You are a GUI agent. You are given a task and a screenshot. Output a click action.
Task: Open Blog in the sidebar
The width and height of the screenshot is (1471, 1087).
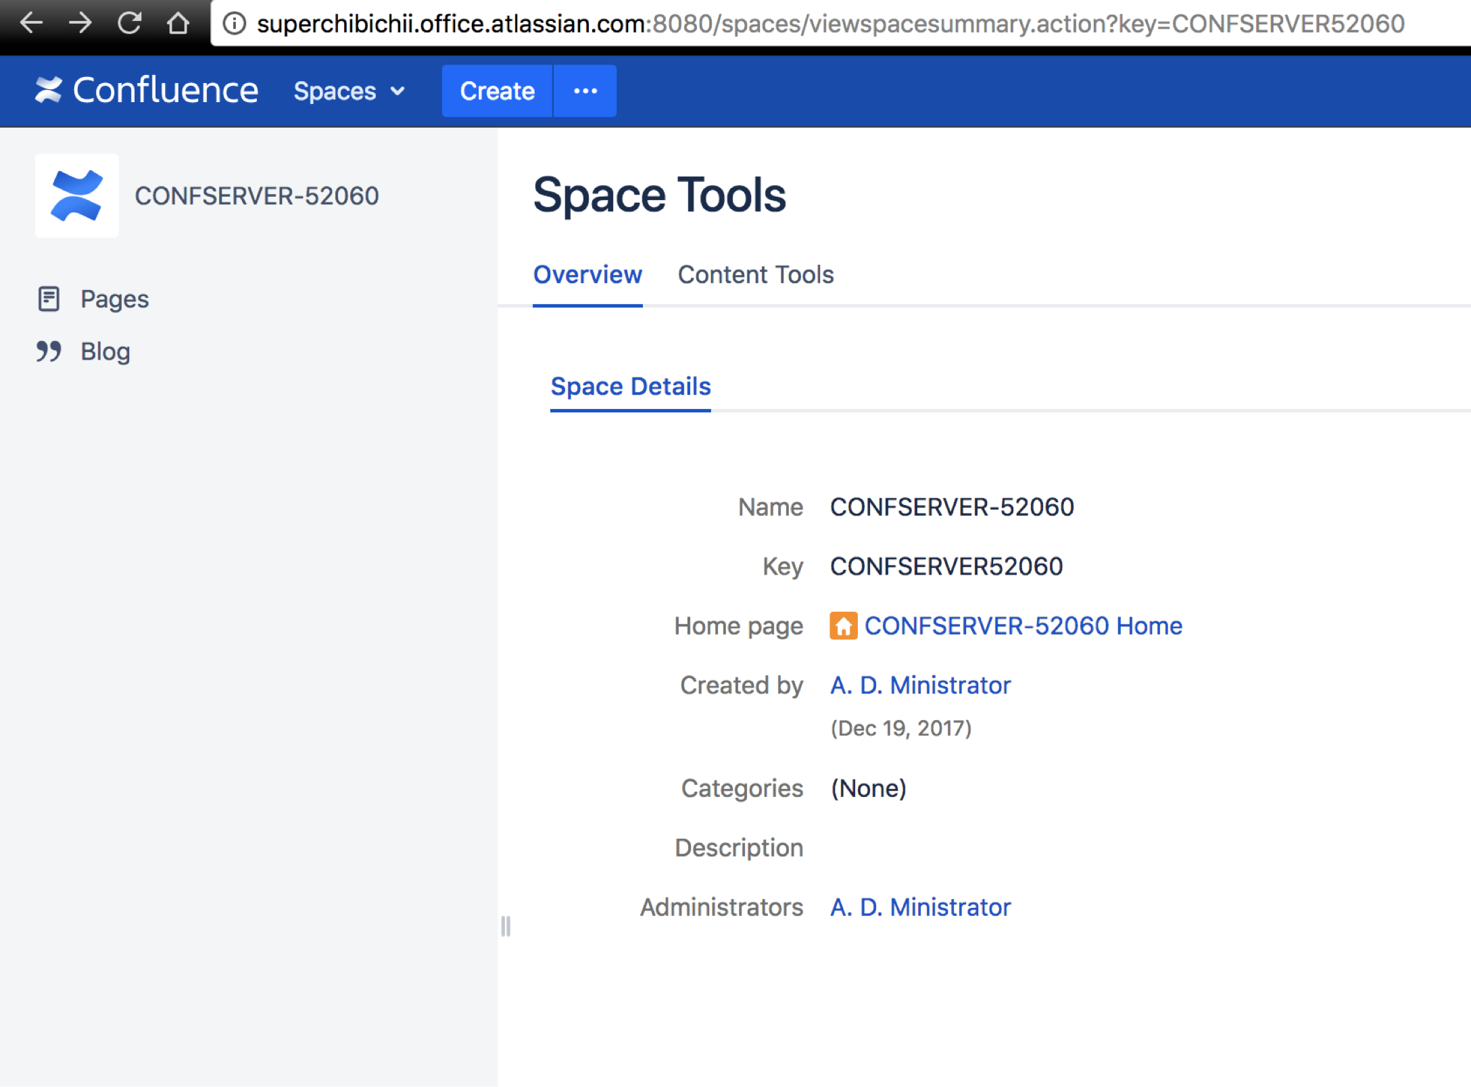(105, 352)
